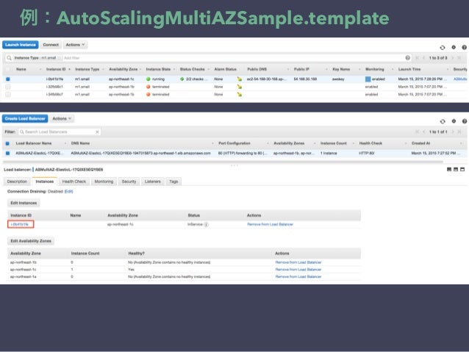Refresh the EC2 instances list

click(x=442, y=47)
